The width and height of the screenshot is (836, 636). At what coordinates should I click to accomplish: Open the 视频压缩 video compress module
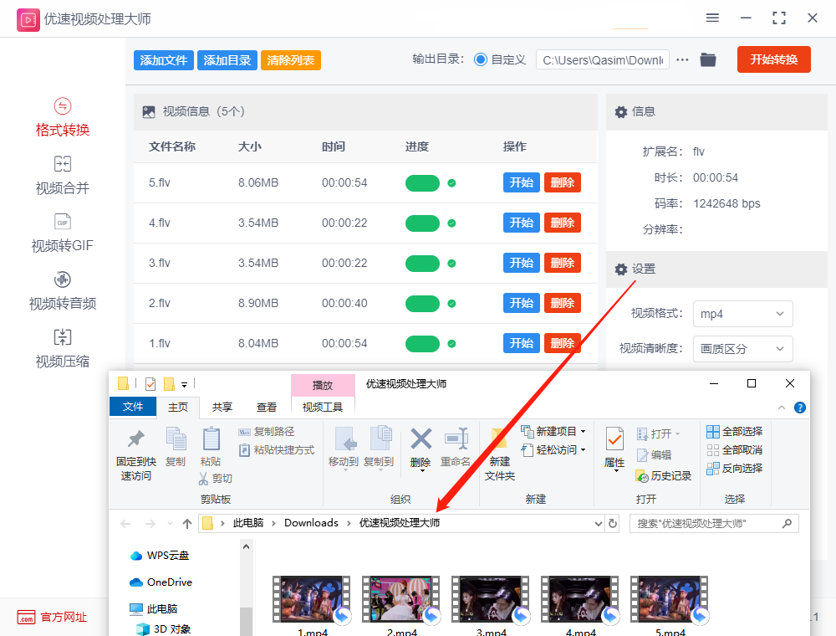pyautogui.click(x=63, y=349)
